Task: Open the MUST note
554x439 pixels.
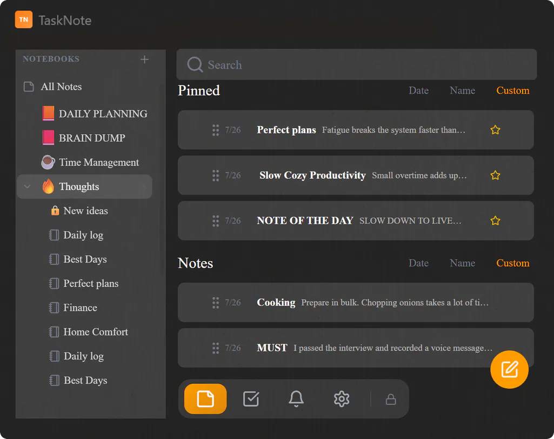Action: [356, 348]
